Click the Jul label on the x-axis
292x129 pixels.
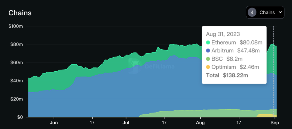click(x=126, y=123)
